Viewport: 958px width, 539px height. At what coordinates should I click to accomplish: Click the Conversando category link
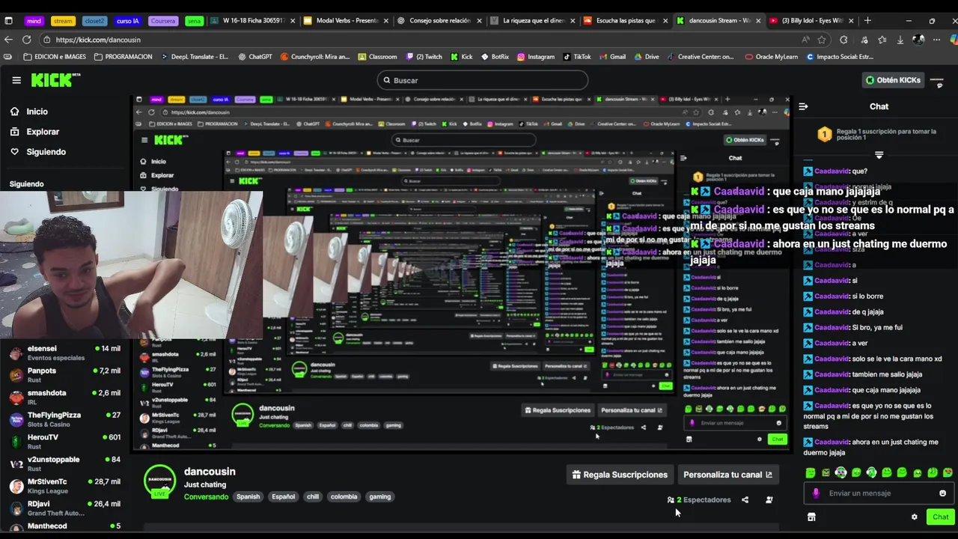(206, 496)
